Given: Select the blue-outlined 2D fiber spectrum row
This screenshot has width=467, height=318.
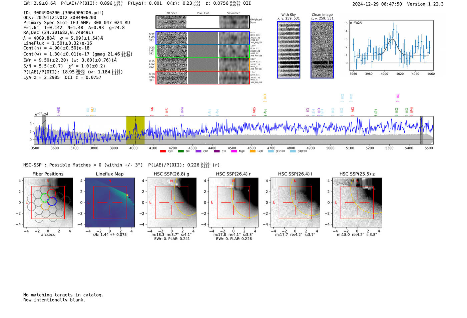Looking at the screenshot, I should (202, 38).
